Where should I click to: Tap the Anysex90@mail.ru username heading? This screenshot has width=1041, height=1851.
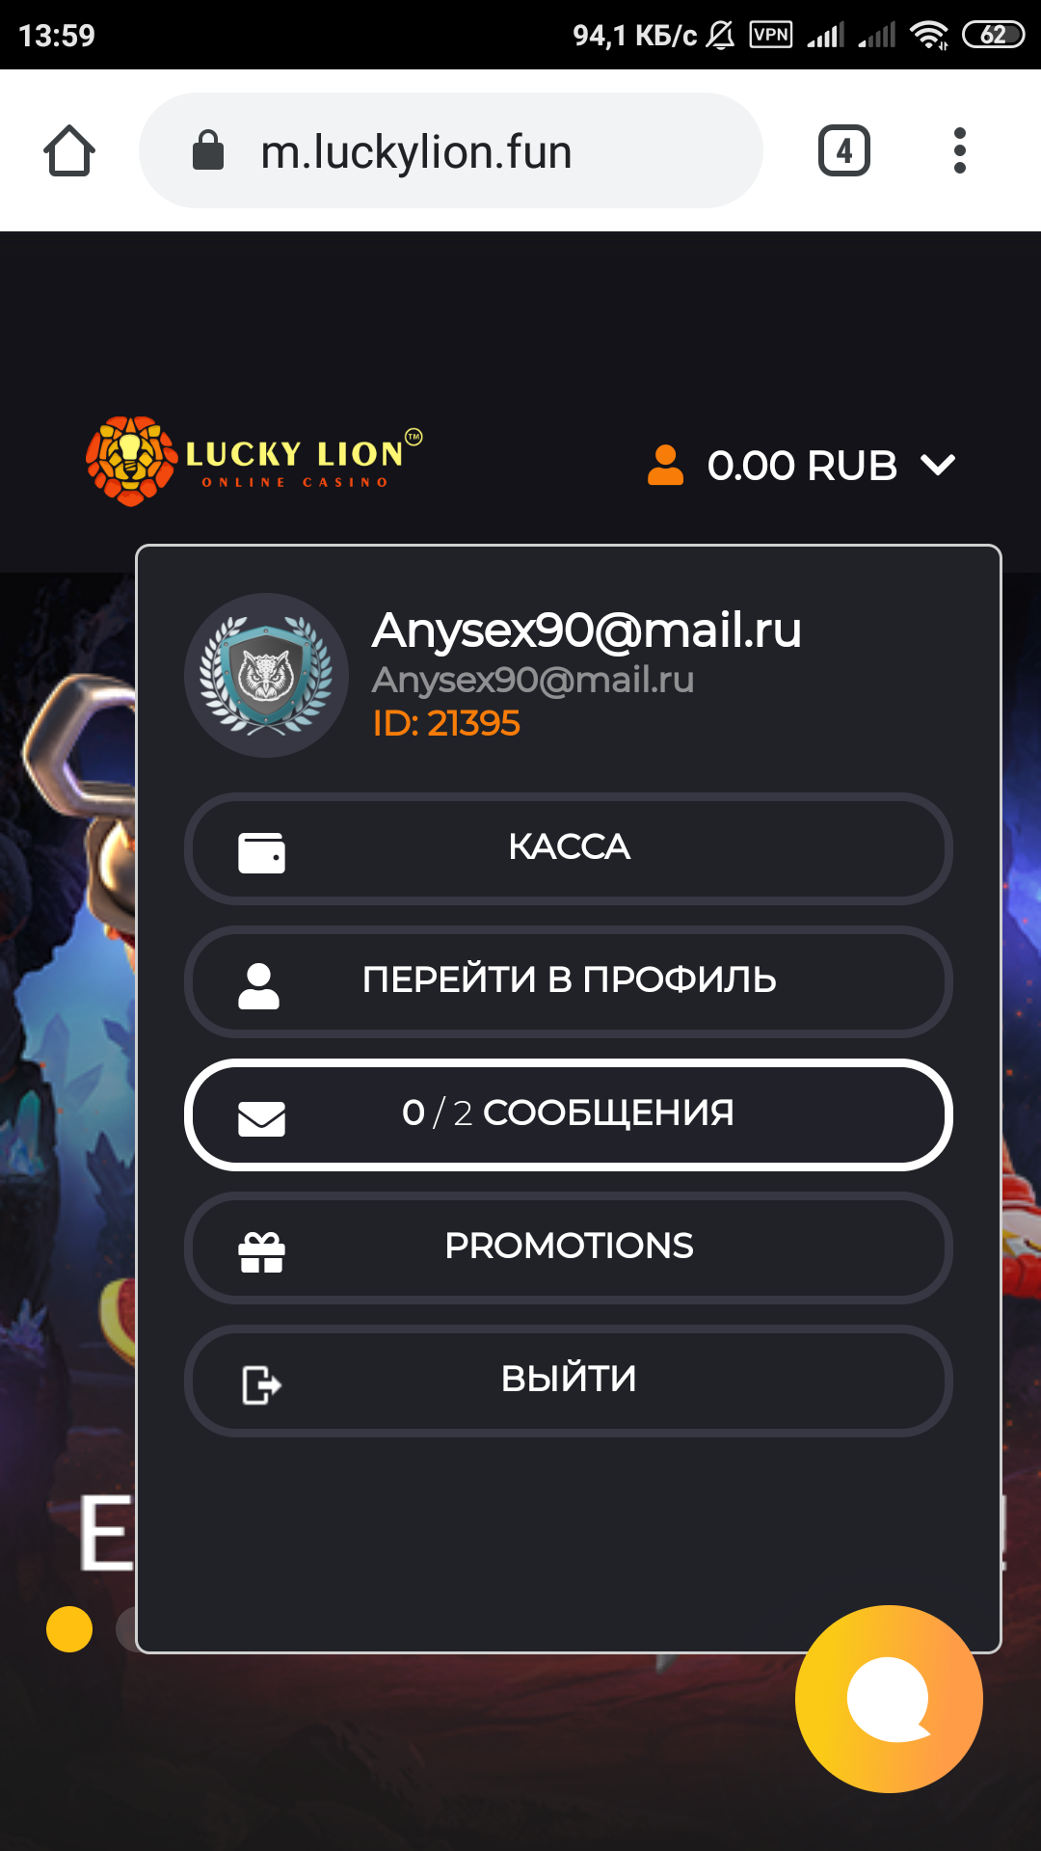coord(586,630)
